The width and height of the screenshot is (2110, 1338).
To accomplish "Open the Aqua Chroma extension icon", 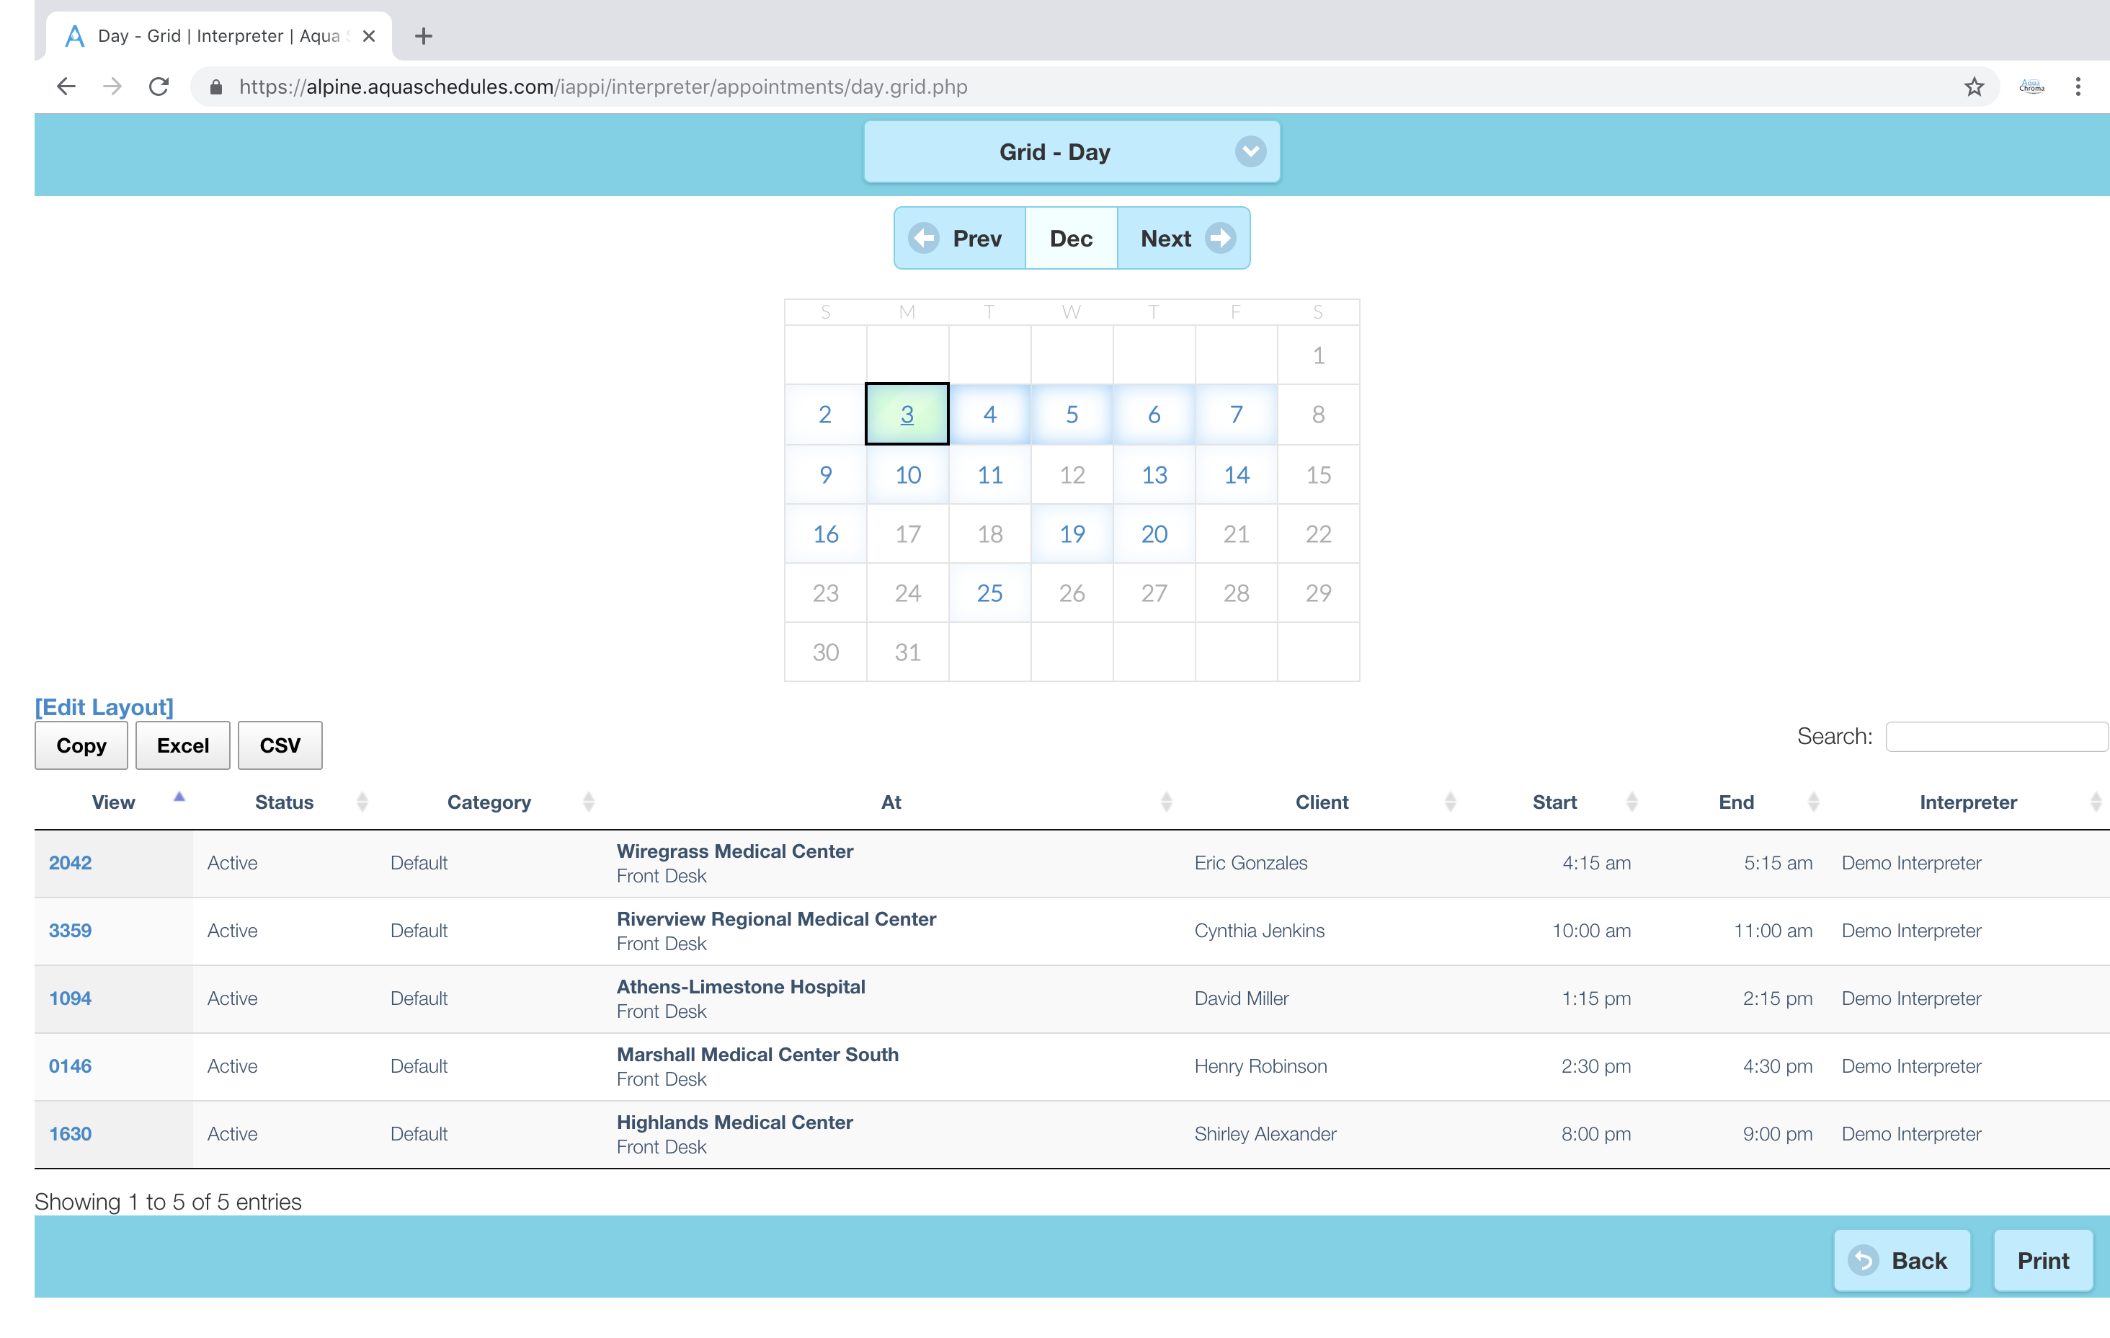I will point(2031,87).
